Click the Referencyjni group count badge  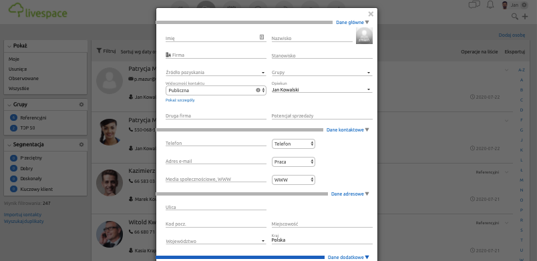pos(14,117)
